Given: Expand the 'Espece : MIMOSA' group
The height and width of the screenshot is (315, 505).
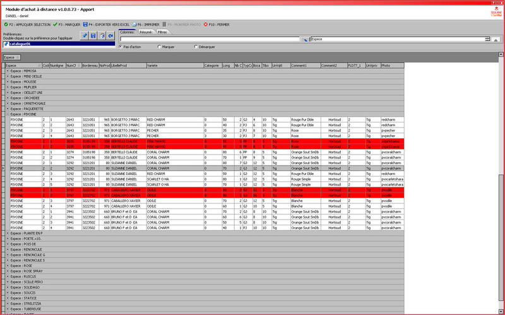Looking at the screenshot, I should coord(8,71).
